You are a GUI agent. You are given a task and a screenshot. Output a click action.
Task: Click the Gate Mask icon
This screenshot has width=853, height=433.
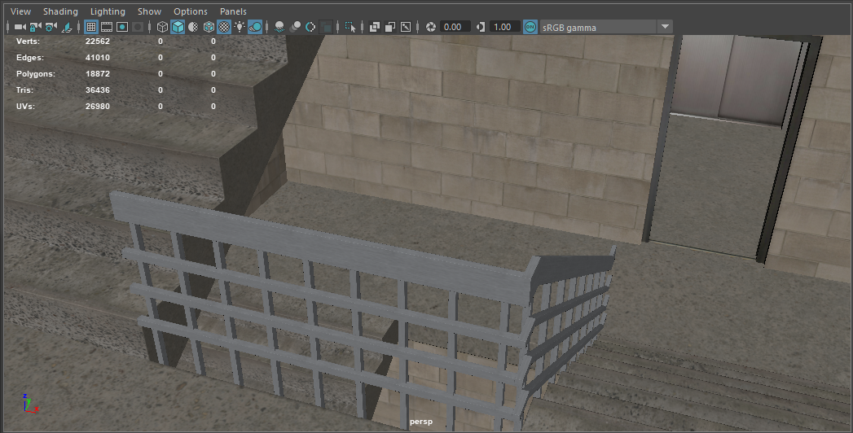coord(138,27)
